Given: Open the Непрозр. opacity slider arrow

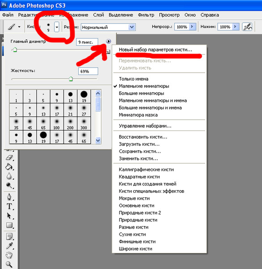Looking at the screenshot, I should point(193,27).
